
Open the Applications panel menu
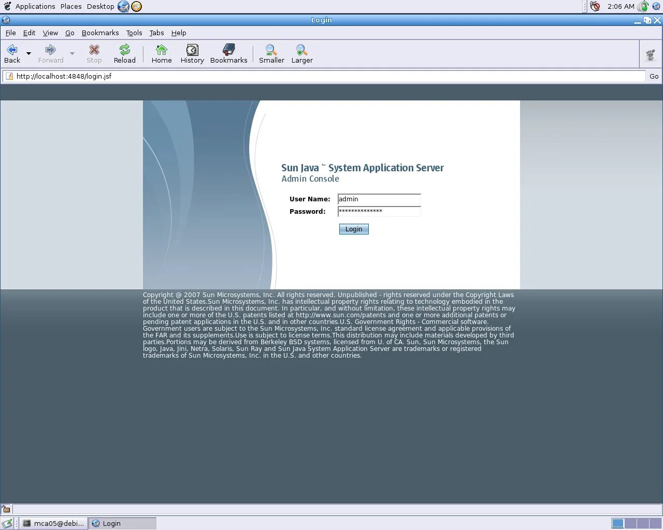[35, 6]
